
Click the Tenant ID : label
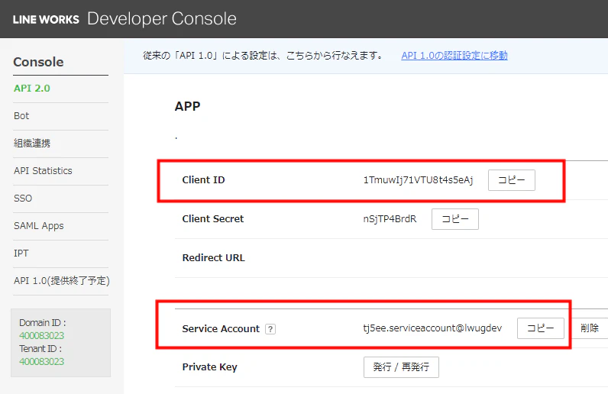click(x=40, y=349)
